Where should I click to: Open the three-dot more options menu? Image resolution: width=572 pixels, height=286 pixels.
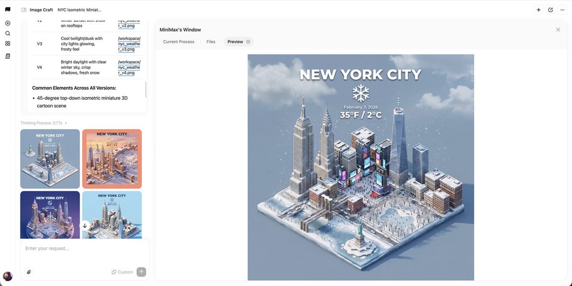click(562, 10)
